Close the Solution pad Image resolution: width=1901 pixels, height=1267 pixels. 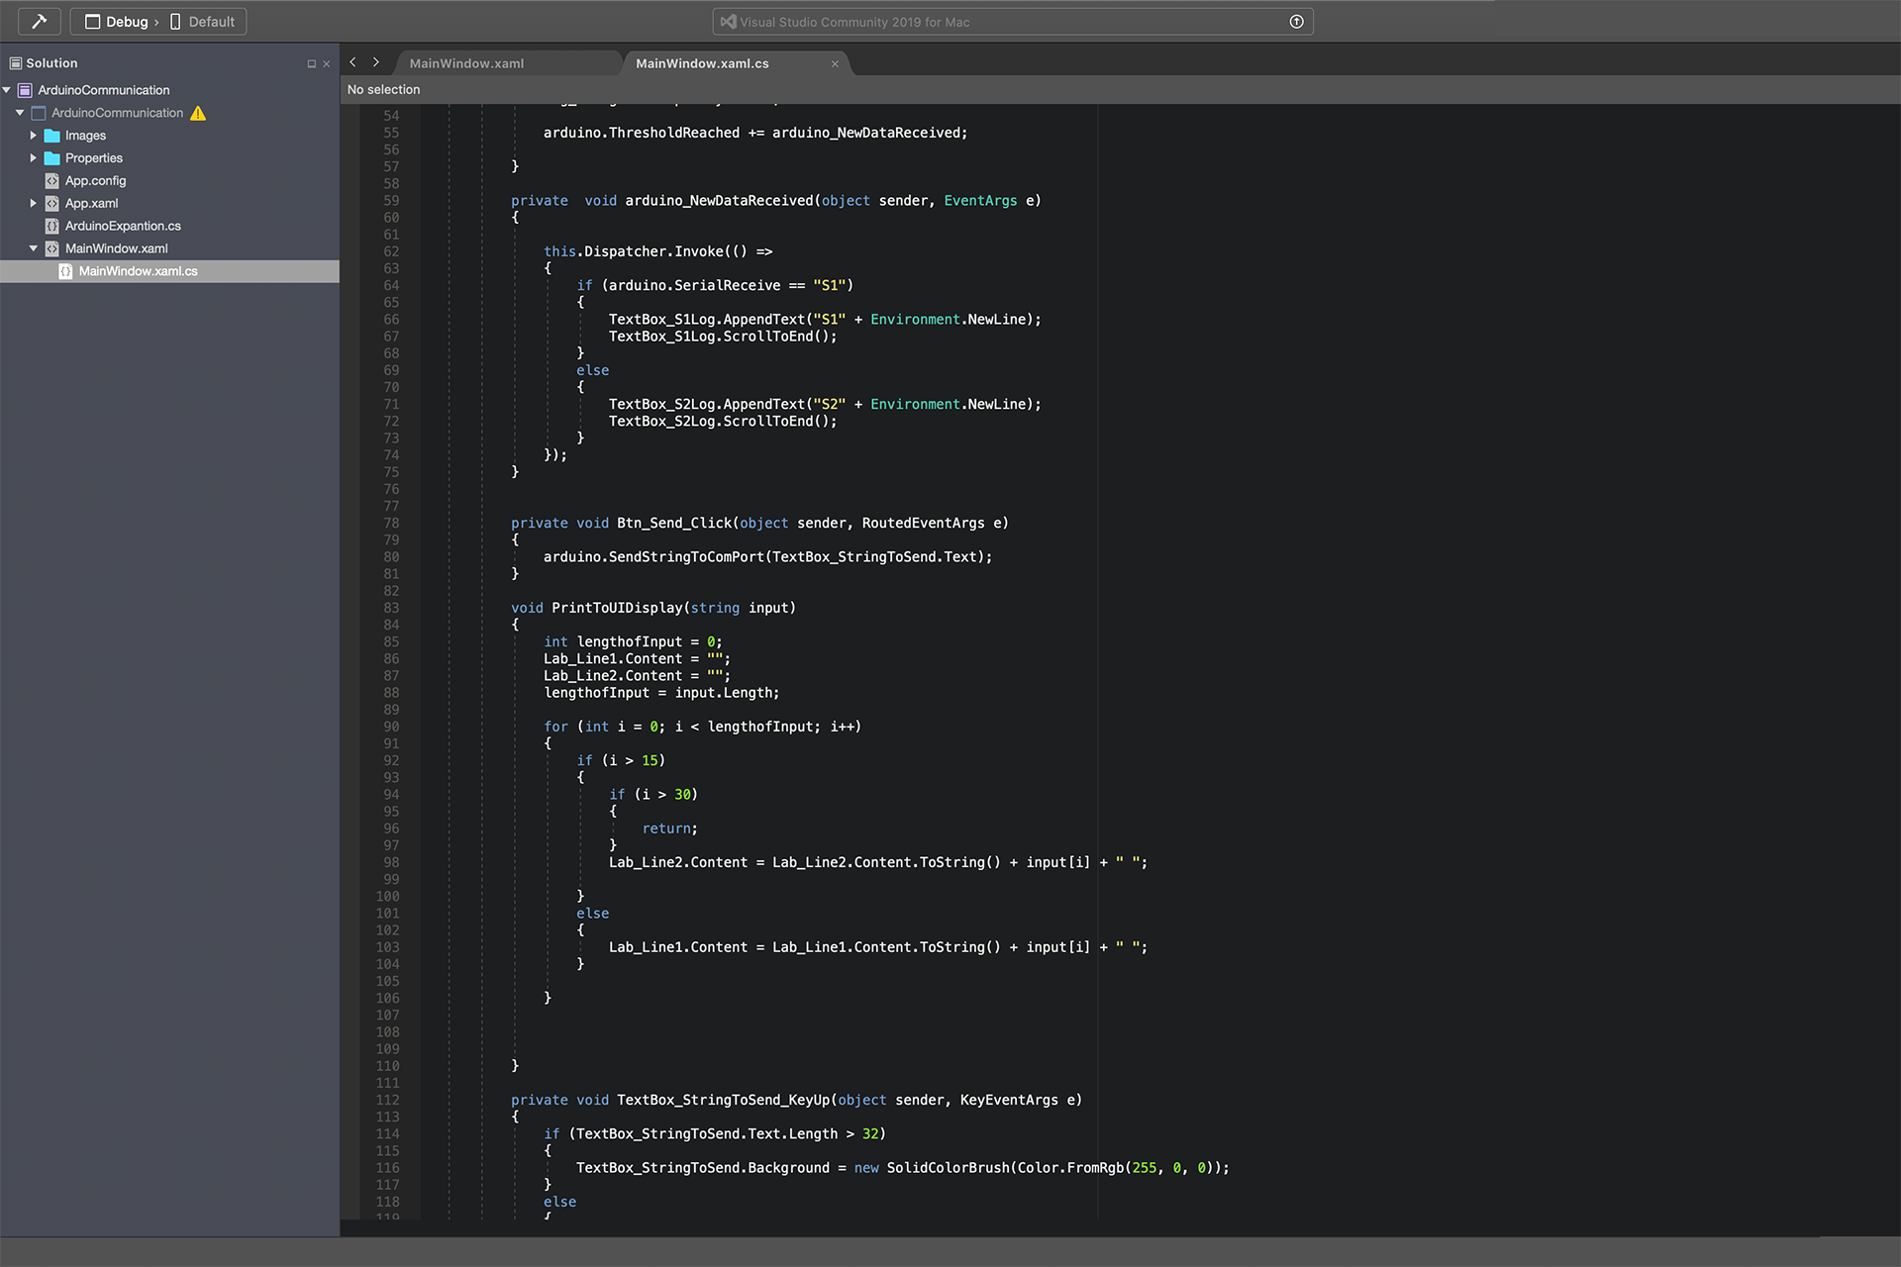point(327,63)
